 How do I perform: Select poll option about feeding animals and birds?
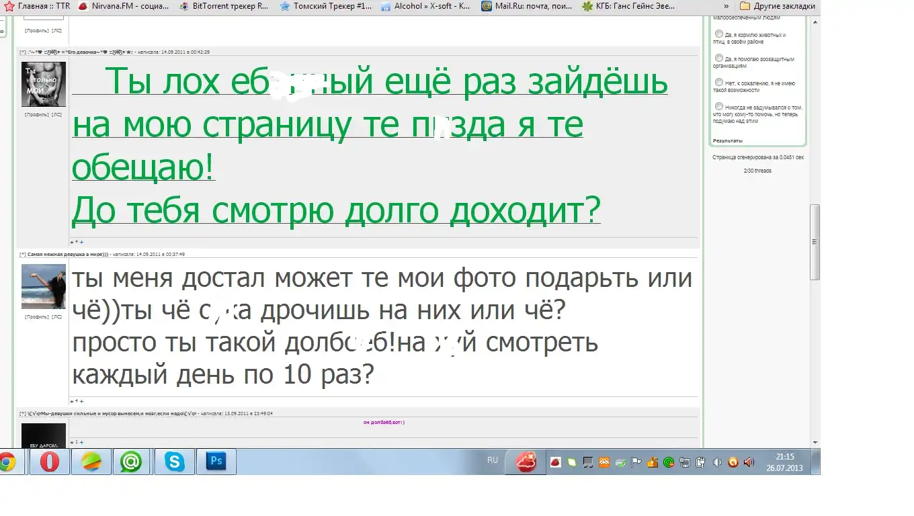[719, 34]
